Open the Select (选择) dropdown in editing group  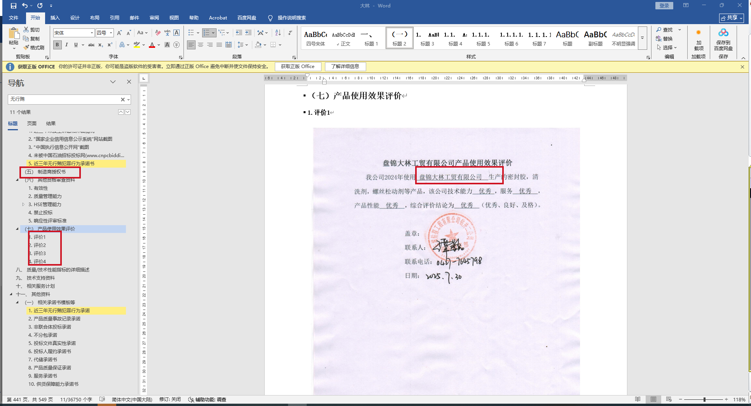(x=667, y=47)
